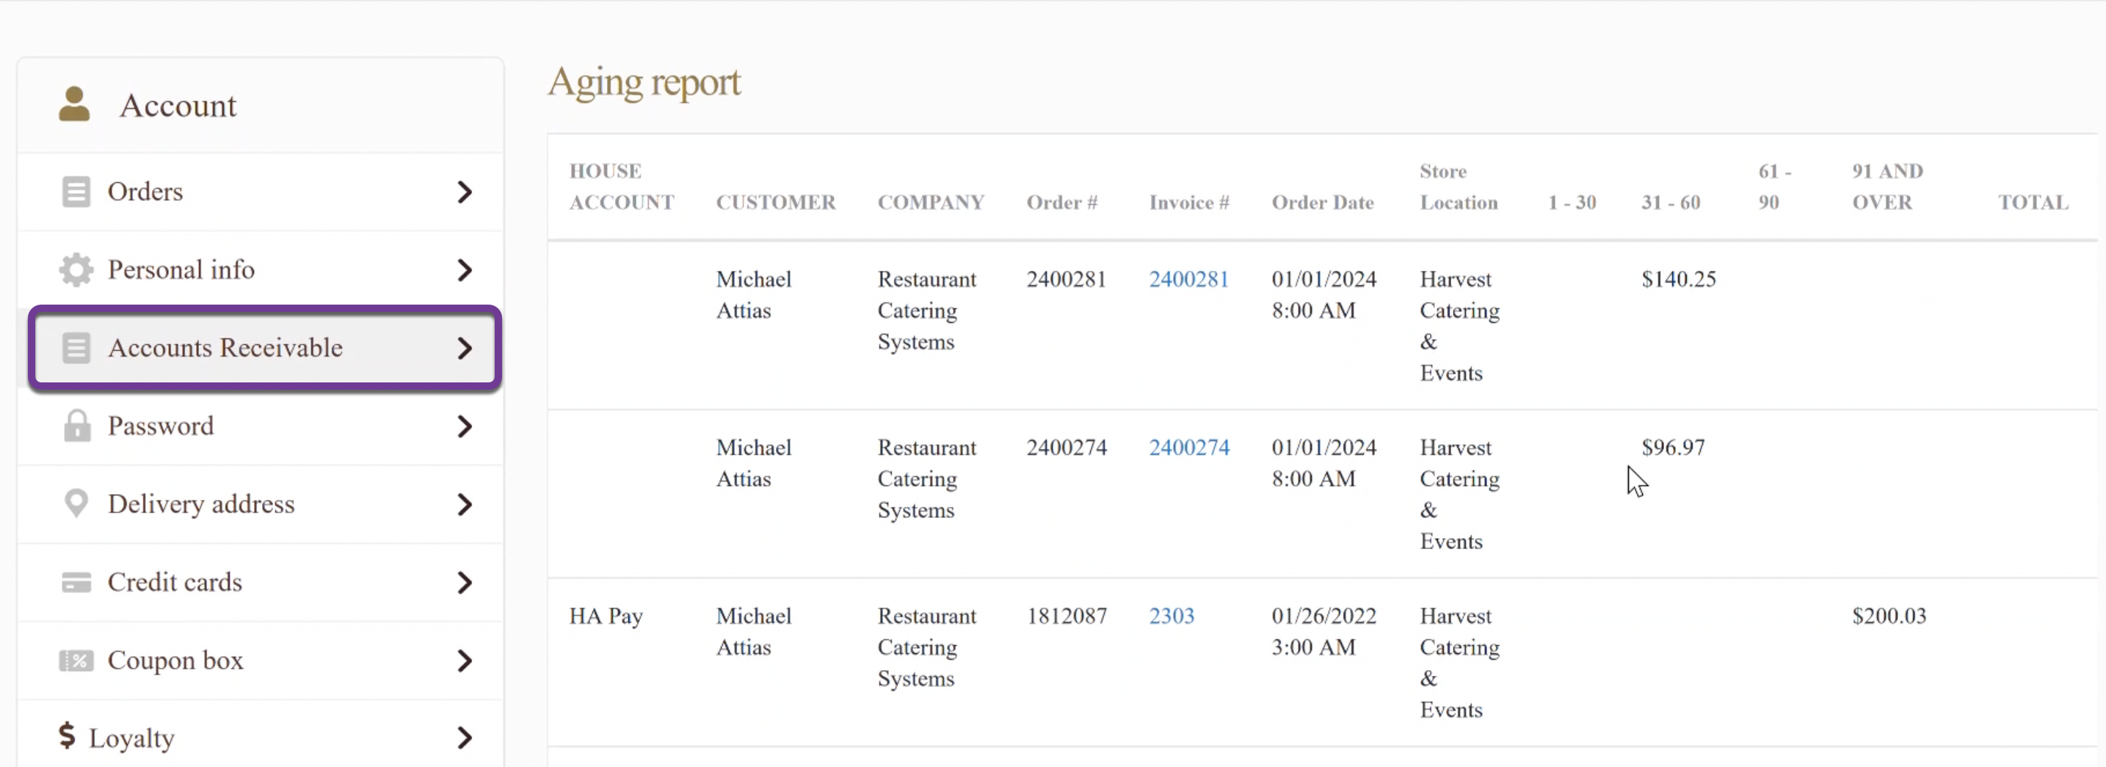Click the TOTAL column header

2033,202
